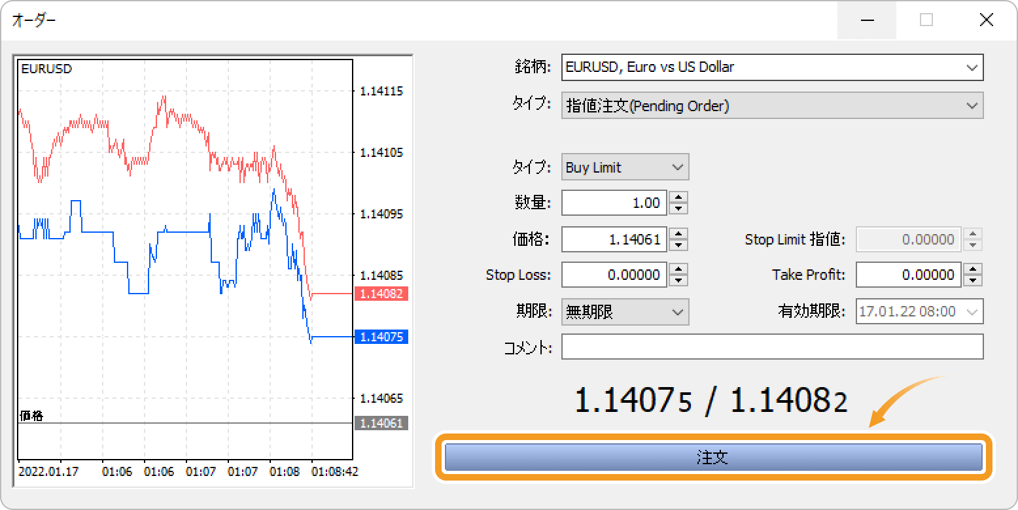1018x510 pixels.
Task: Click the 2022.01.17 date on the chart axis
Action: pos(48,471)
